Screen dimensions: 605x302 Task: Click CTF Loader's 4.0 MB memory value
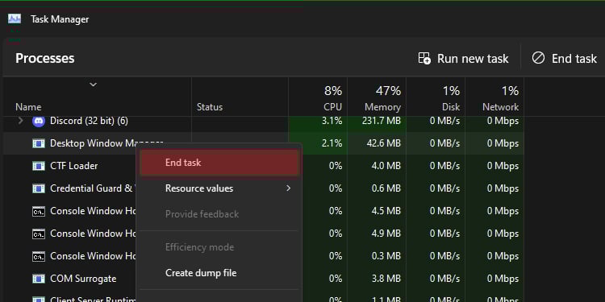386,166
